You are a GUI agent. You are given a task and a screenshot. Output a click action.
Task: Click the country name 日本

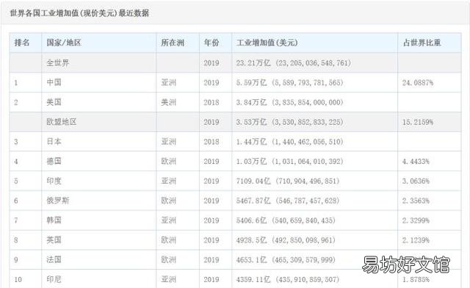[x=54, y=141]
